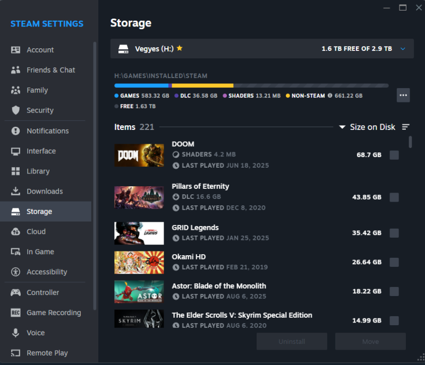Image resolution: width=425 pixels, height=365 pixels.
Task: Click the settings sidebar scrollbar
Action: coord(95,176)
